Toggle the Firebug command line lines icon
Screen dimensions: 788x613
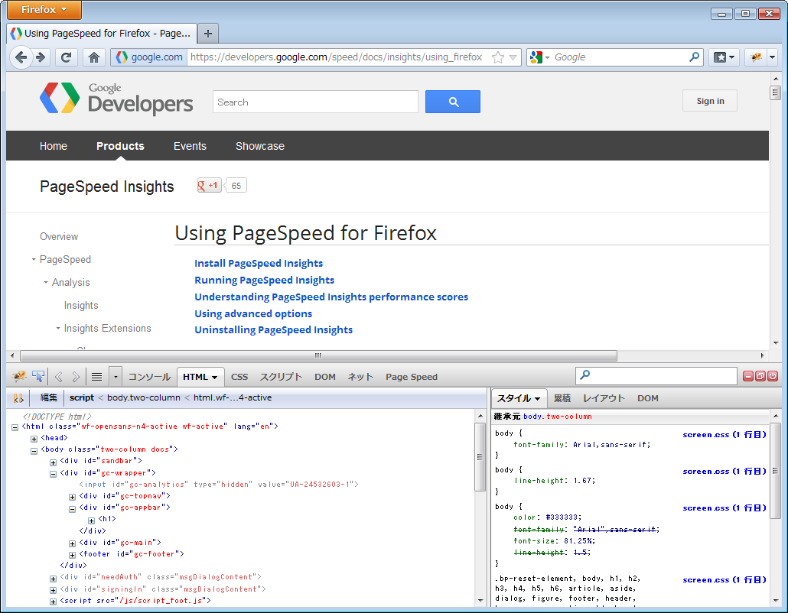[x=97, y=377]
